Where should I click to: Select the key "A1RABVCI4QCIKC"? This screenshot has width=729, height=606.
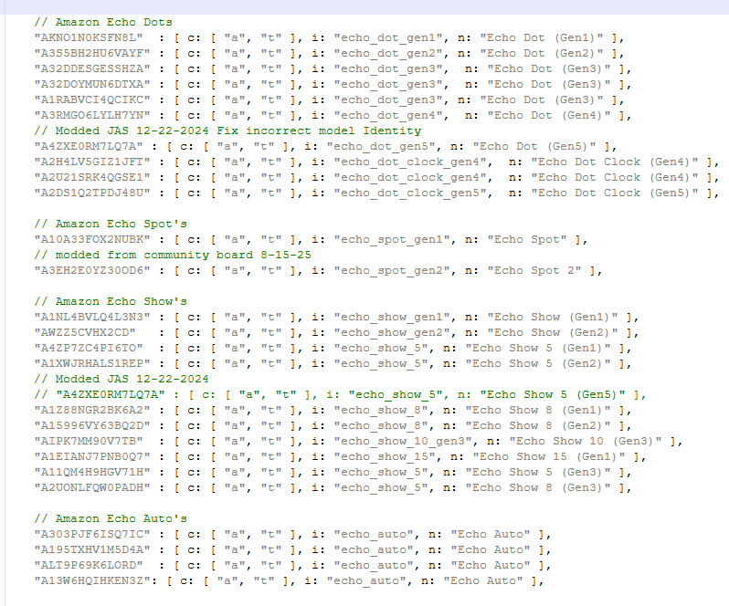pos(92,99)
